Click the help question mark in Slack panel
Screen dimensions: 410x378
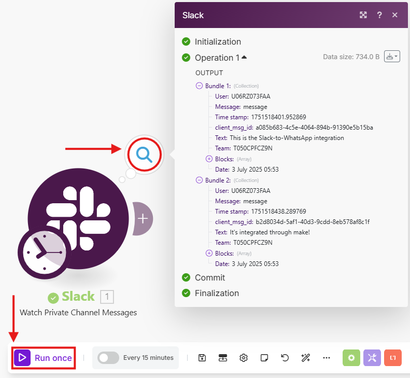[379, 15]
